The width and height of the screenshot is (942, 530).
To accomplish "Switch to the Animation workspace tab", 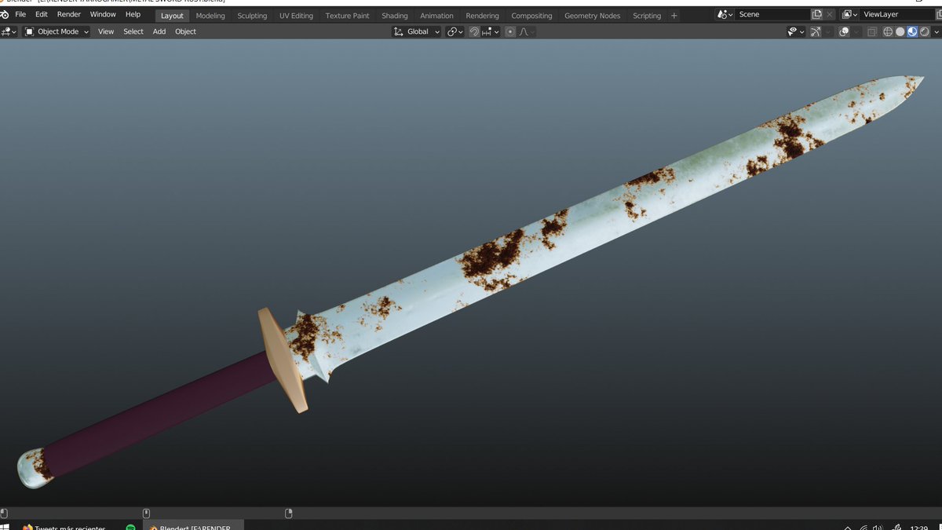I will [x=436, y=16].
